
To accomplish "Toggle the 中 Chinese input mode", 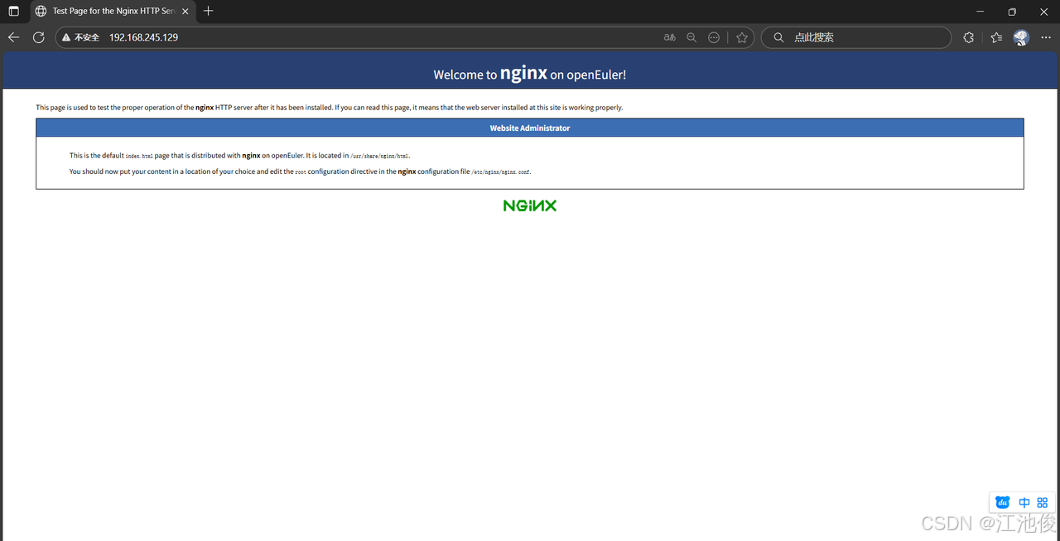I will [1024, 502].
